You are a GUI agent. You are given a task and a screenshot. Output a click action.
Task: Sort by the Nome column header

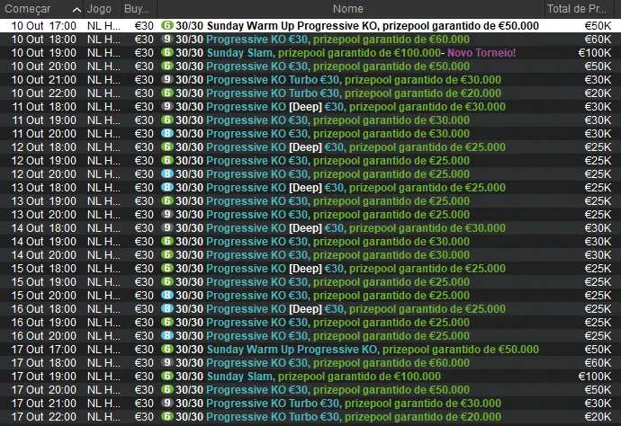pos(351,9)
